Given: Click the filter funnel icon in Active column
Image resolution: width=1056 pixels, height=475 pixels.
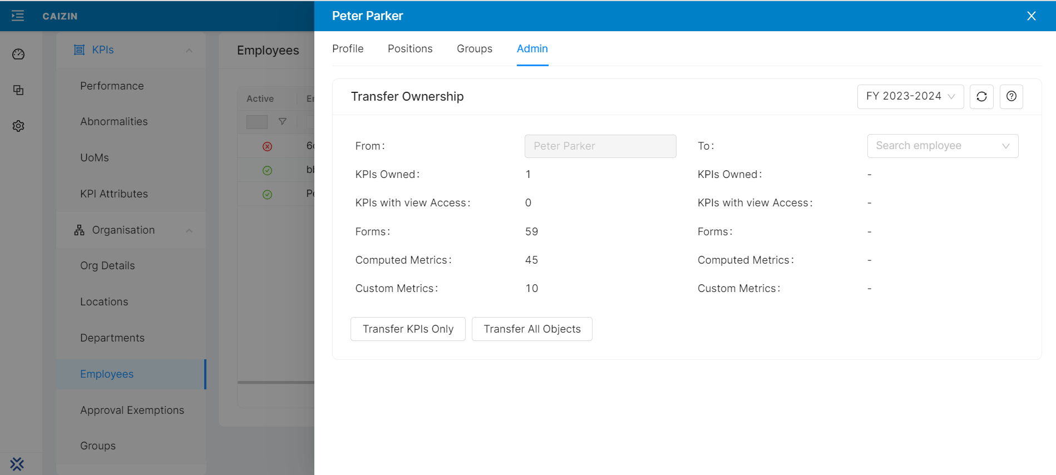Looking at the screenshot, I should pos(283,121).
